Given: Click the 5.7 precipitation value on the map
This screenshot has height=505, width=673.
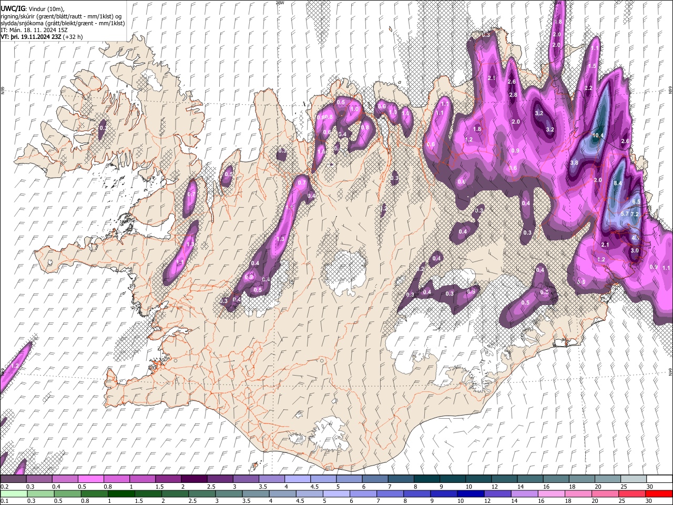Looking at the screenshot, I should coord(625,214).
